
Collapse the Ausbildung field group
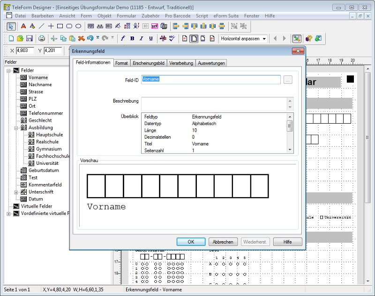point(17,127)
